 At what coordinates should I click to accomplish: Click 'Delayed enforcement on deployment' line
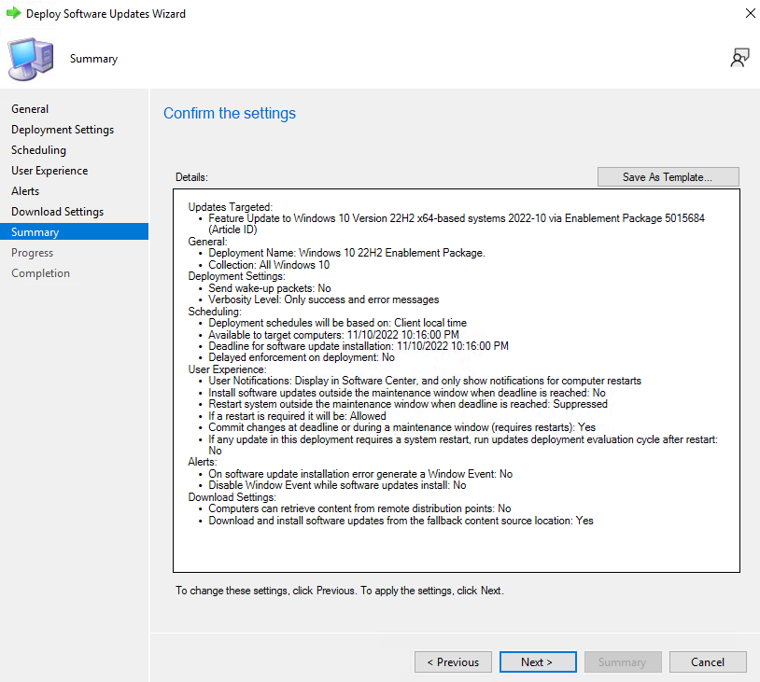click(302, 357)
